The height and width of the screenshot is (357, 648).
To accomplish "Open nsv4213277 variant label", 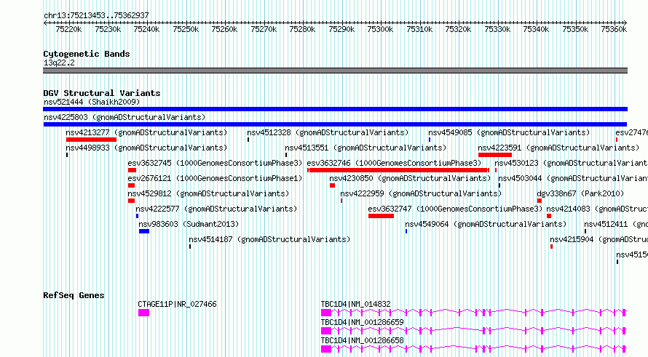I will [x=146, y=132].
